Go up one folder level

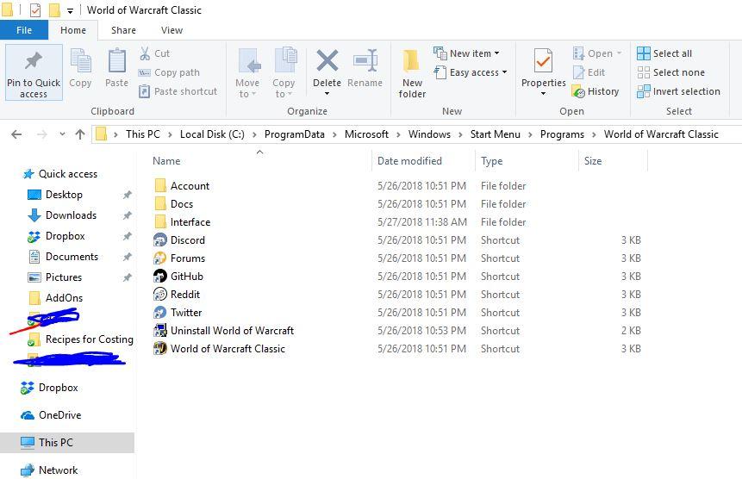click(80, 134)
